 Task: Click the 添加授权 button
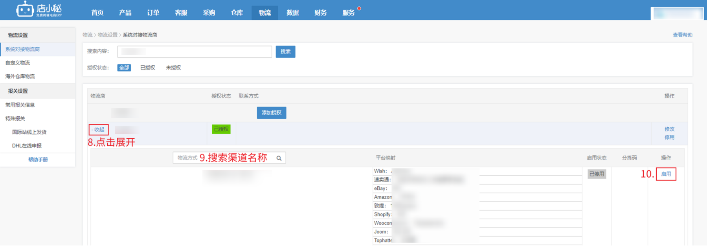pos(271,113)
